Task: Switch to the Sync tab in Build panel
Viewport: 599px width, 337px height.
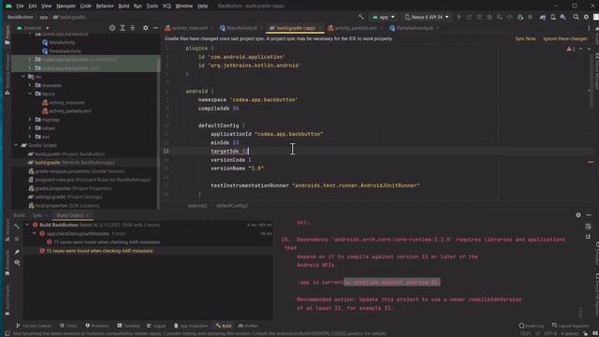Action: coord(37,215)
